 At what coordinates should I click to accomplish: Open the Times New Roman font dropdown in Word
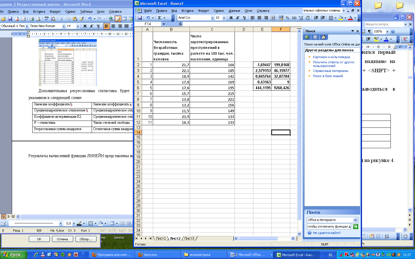(x=64, y=26)
